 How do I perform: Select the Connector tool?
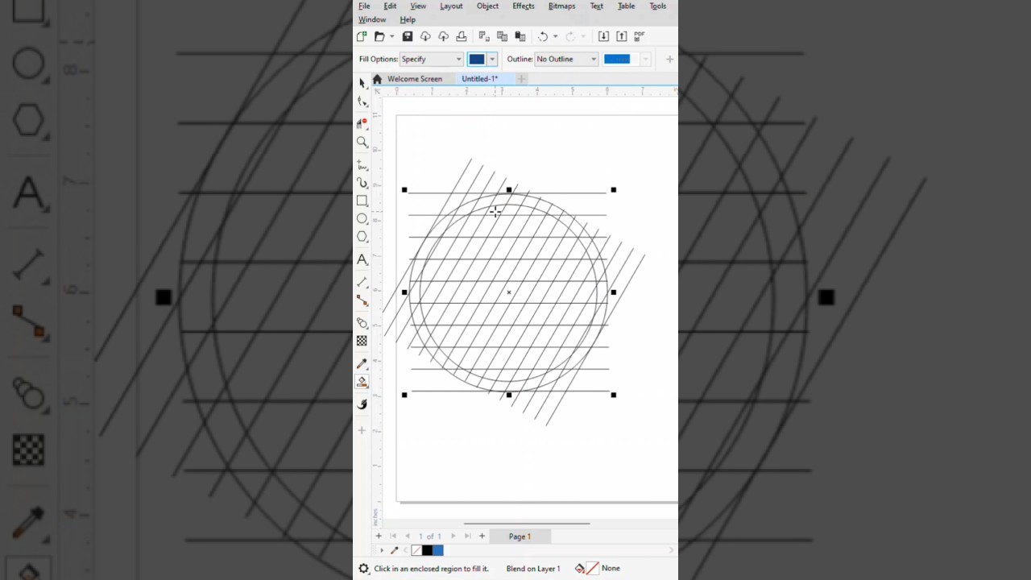[x=362, y=300]
